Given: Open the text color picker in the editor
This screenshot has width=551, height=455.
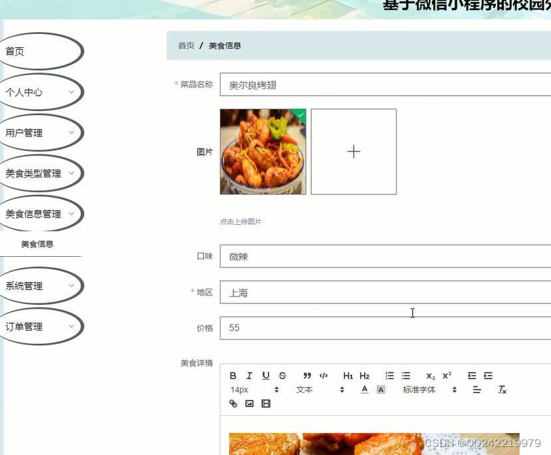Looking at the screenshot, I should click(364, 389).
